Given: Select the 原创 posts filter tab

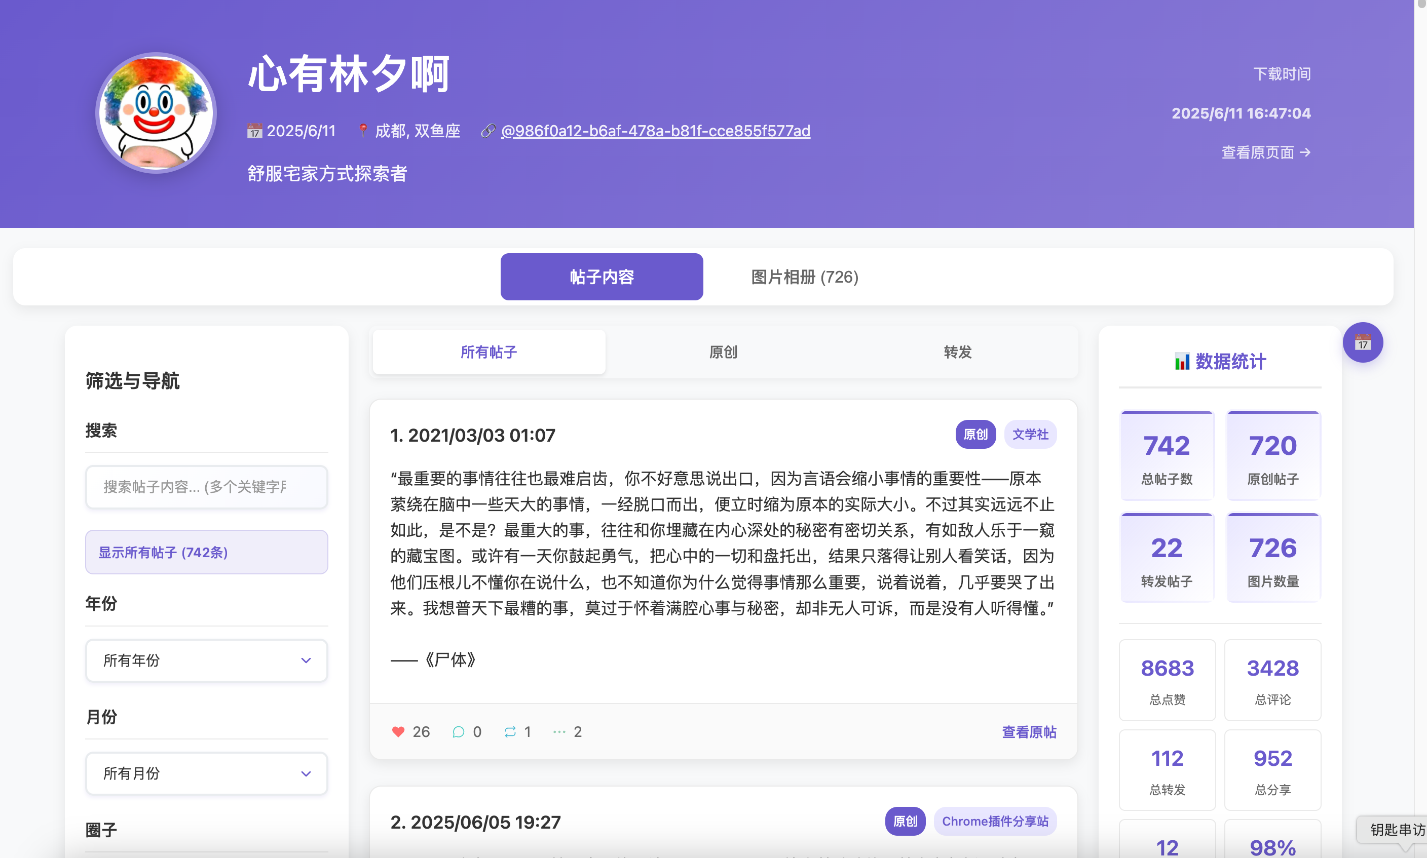Looking at the screenshot, I should click(x=723, y=352).
